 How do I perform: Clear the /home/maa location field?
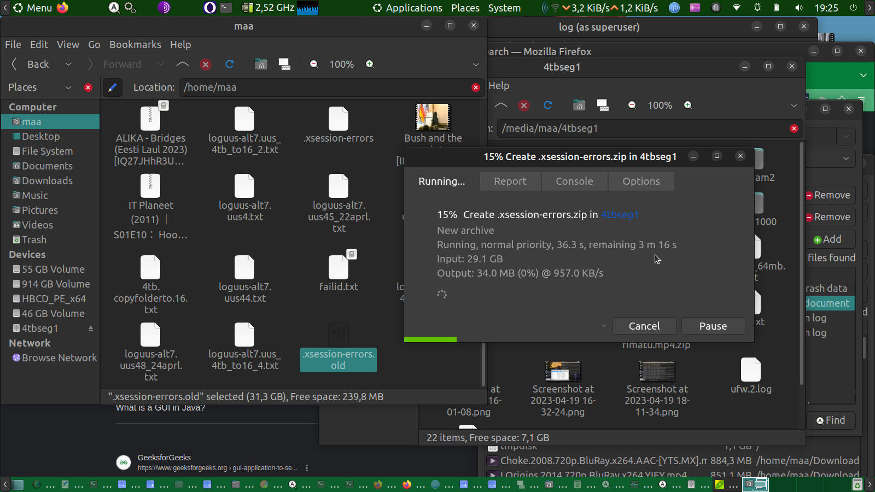click(475, 87)
